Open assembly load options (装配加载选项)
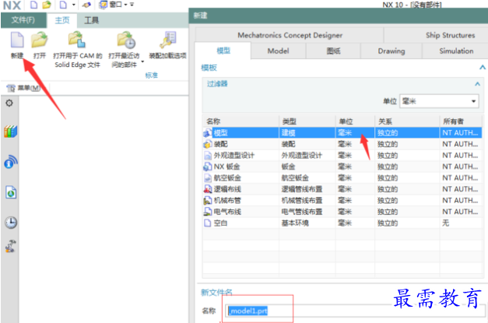Viewport: 488px width, 323px height. pos(168,40)
